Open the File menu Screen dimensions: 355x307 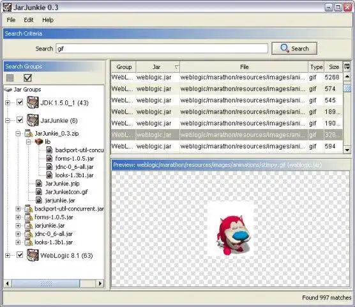coord(11,20)
